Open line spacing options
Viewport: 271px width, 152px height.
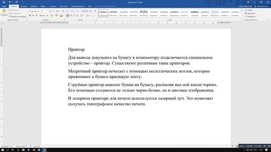click(x=81, y=16)
